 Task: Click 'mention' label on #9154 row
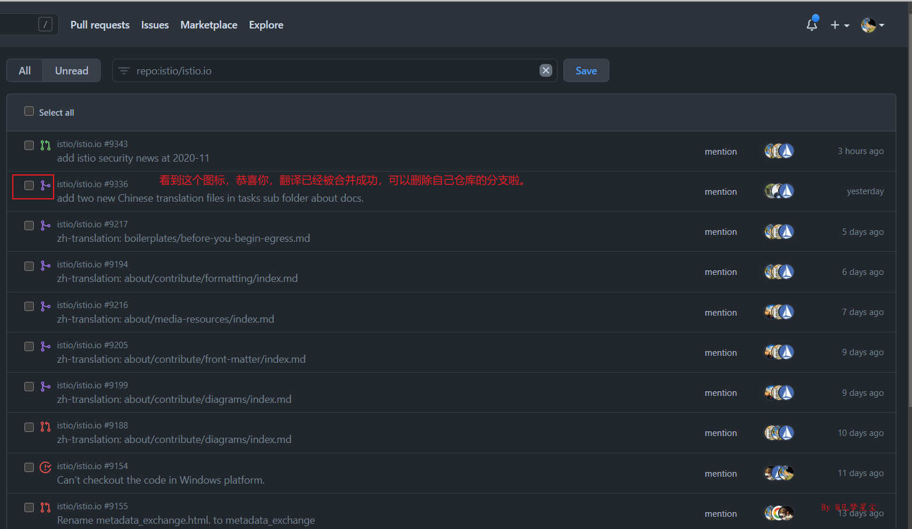click(x=721, y=474)
